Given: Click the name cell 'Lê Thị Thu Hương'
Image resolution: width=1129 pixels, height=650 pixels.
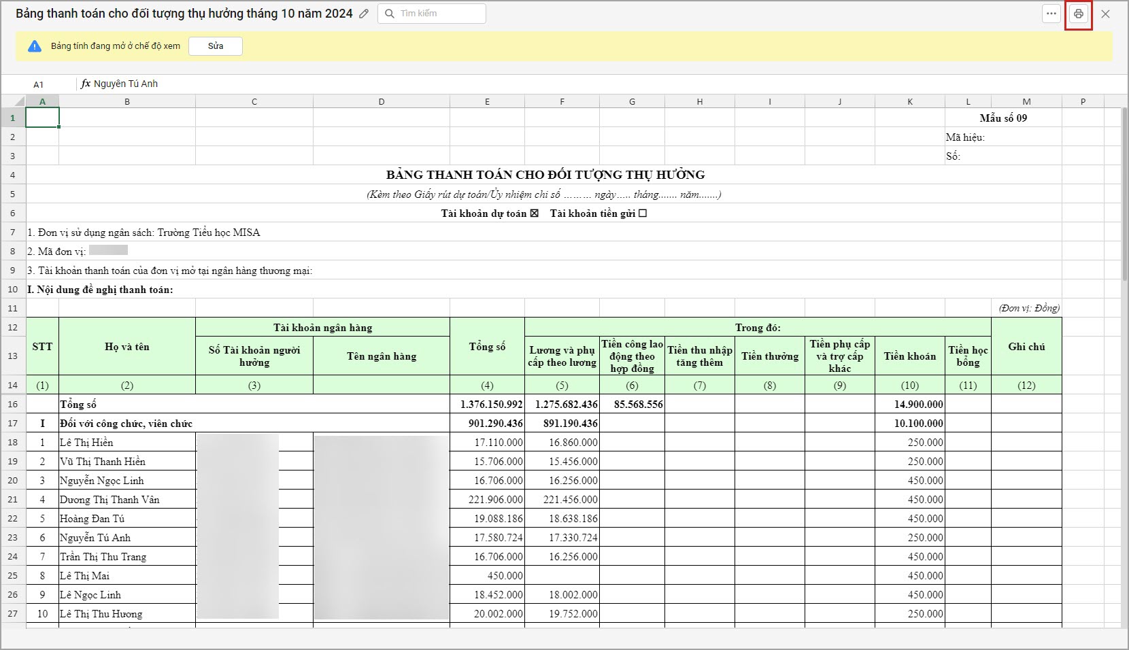Looking at the screenshot, I should pos(127,613).
